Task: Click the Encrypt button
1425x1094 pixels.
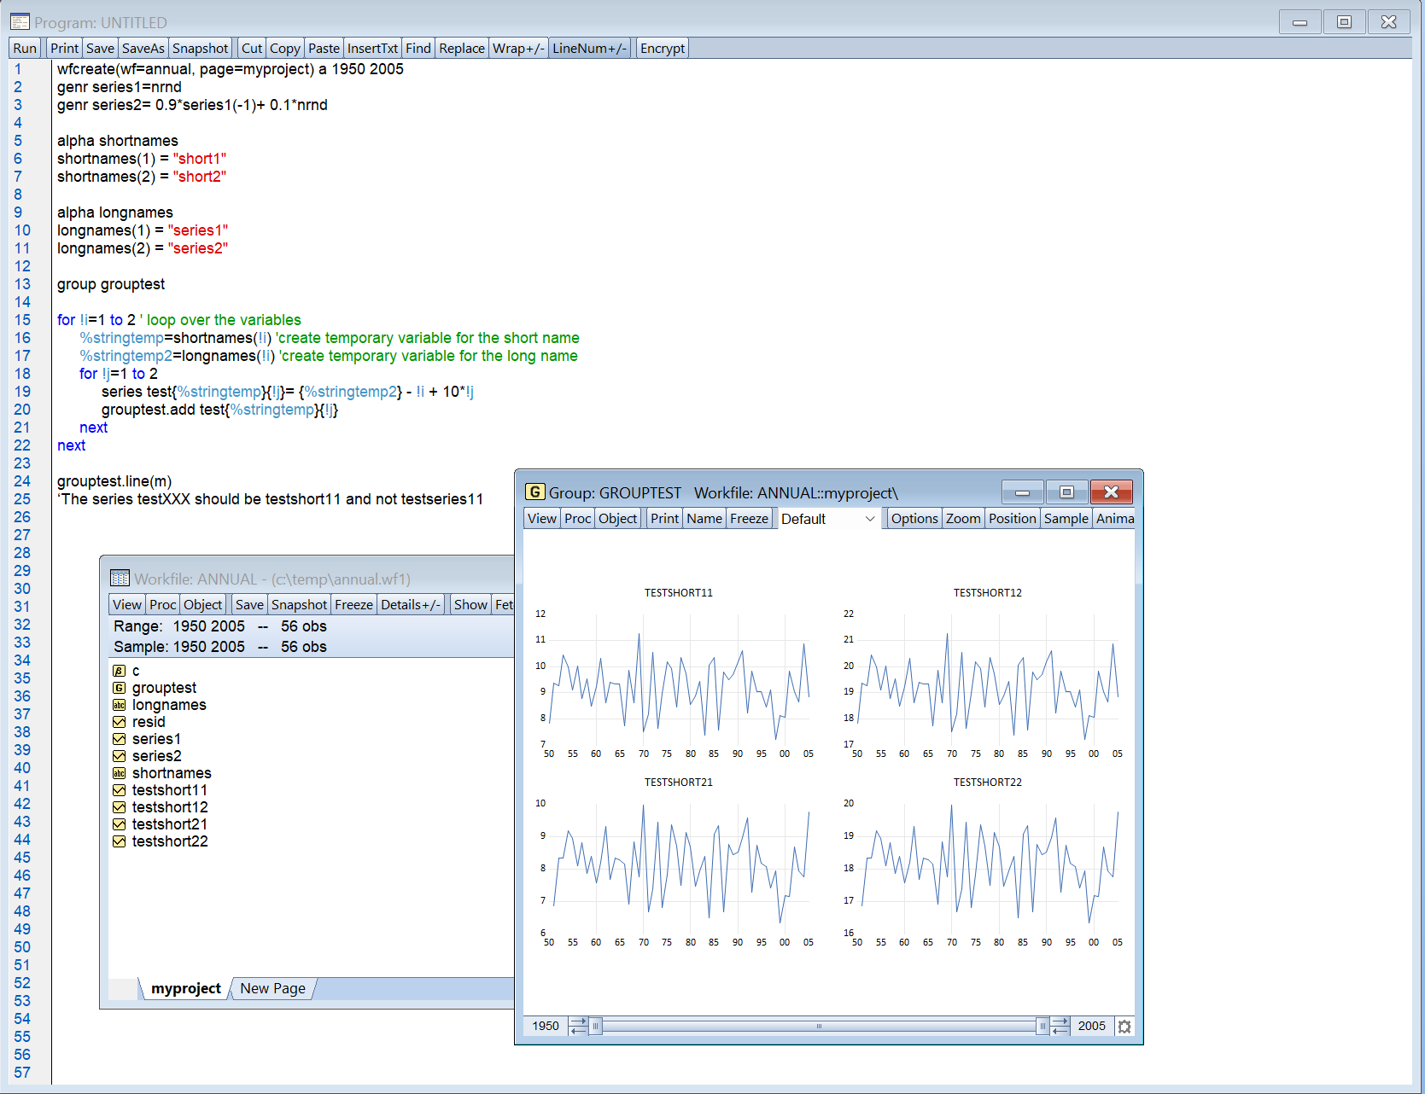Action: pyautogui.click(x=663, y=49)
